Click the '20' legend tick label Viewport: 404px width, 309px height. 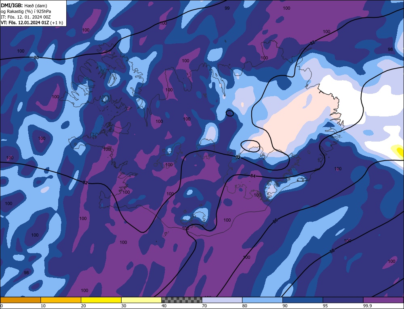point(84,306)
